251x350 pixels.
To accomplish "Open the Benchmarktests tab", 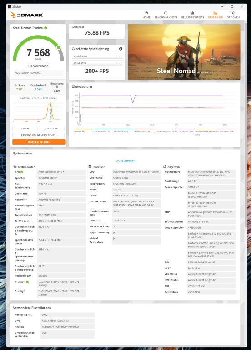I will point(166,15).
